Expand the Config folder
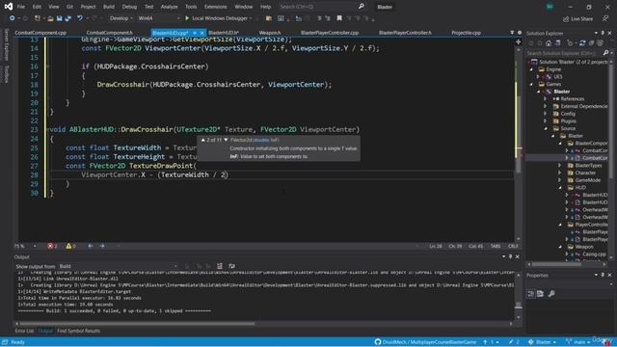Image resolution: width=617 pixels, height=347 pixels. click(546, 114)
